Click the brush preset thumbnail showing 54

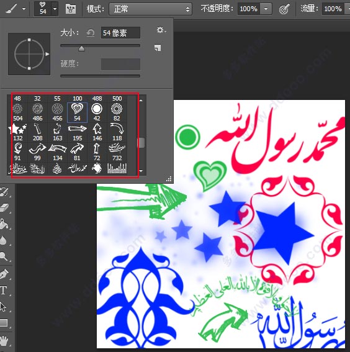(43, 9)
